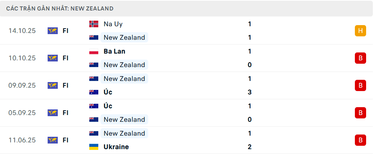Screen dimensions: 374x154
Task: Click the Norway flag icon
Action: point(93,24)
